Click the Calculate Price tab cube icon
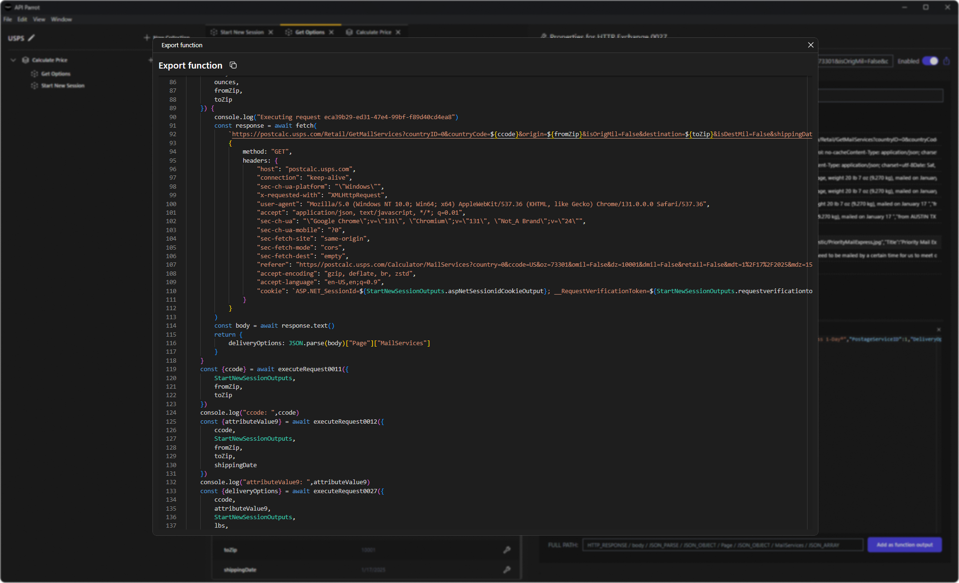The image size is (959, 583). coord(349,32)
